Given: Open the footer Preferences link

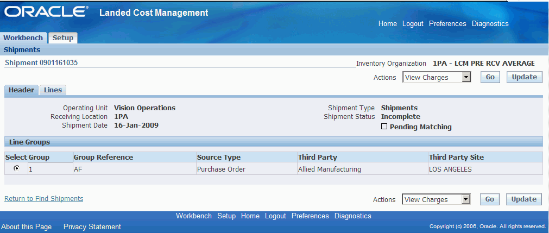Looking at the screenshot, I should point(310,216).
